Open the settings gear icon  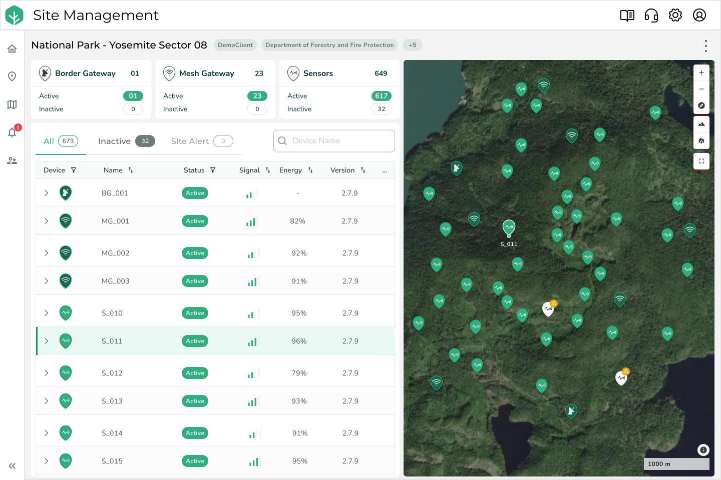[x=675, y=15]
